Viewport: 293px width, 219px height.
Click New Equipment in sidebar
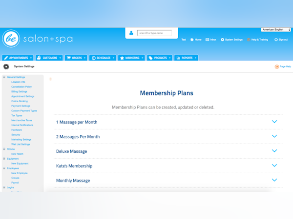(20, 164)
